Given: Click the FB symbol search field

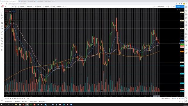Looking at the screenshot, I should point(8,6).
